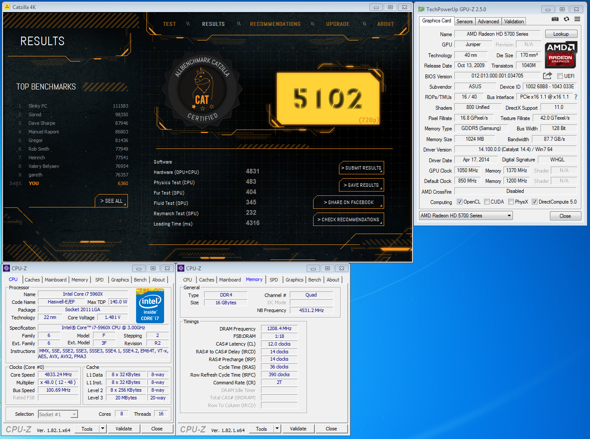
Task: Expand Tools arrow in left CPU-Z window
Action: point(102,429)
